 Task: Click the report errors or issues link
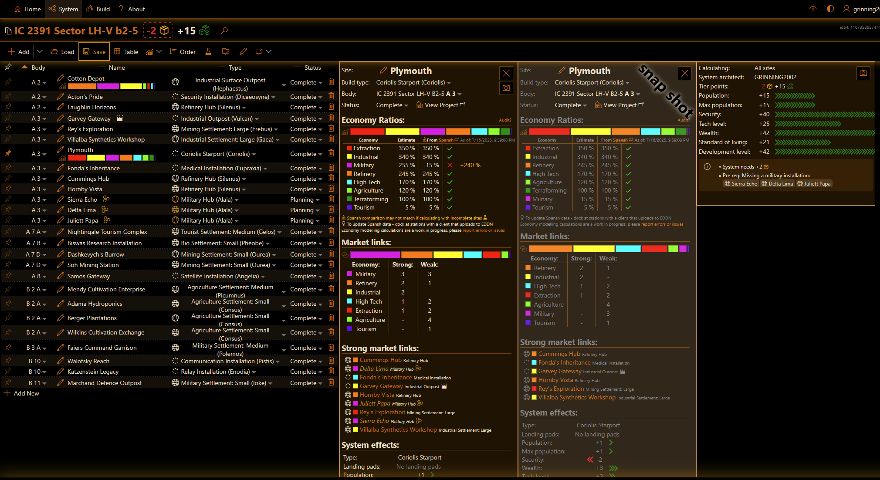(x=484, y=230)
